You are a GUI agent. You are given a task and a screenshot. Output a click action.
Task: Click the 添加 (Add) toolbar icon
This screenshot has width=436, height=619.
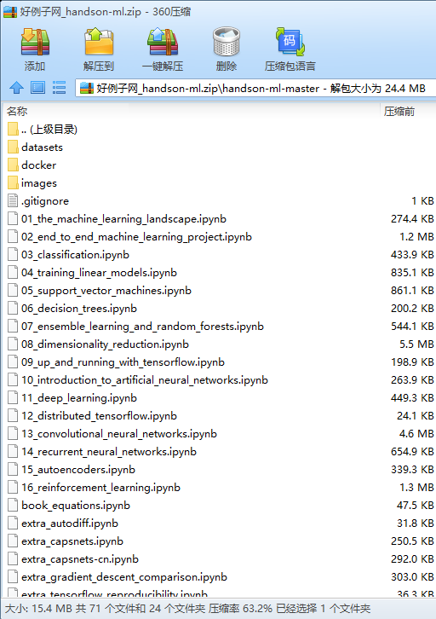point(35,49)
